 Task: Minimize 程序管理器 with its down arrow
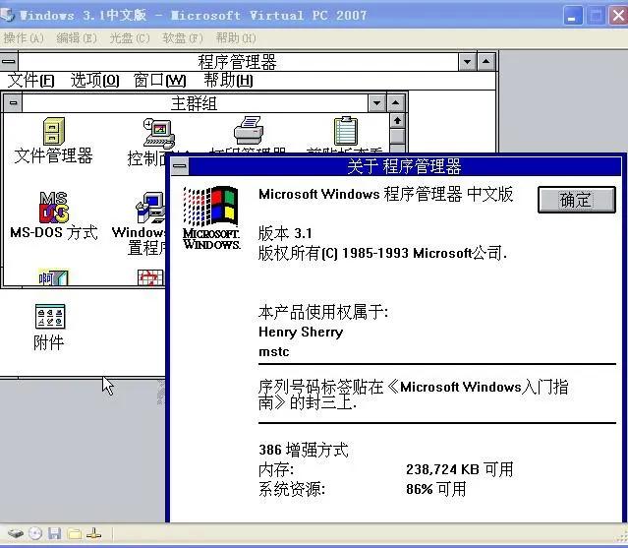[x=467, y=61]
